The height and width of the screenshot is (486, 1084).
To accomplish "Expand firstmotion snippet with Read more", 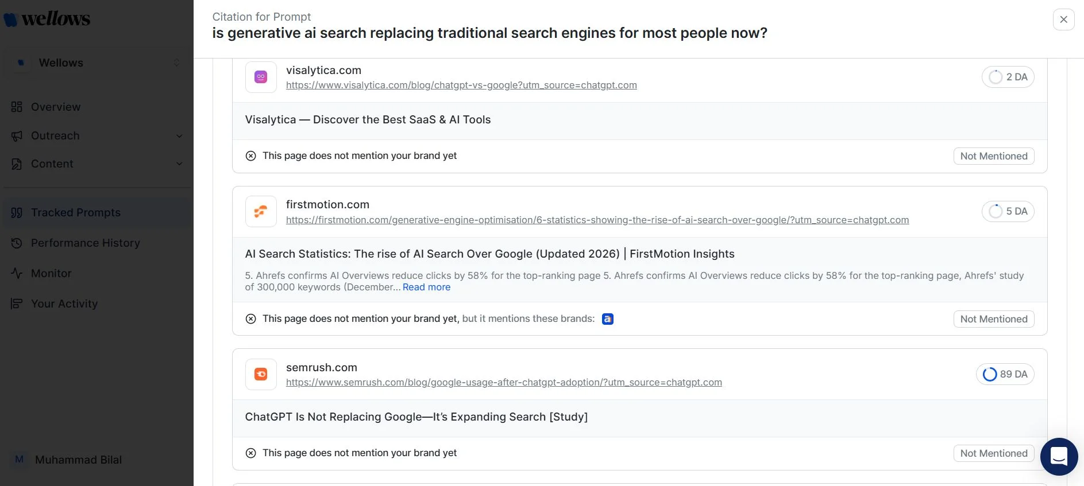I will point(426,287).
